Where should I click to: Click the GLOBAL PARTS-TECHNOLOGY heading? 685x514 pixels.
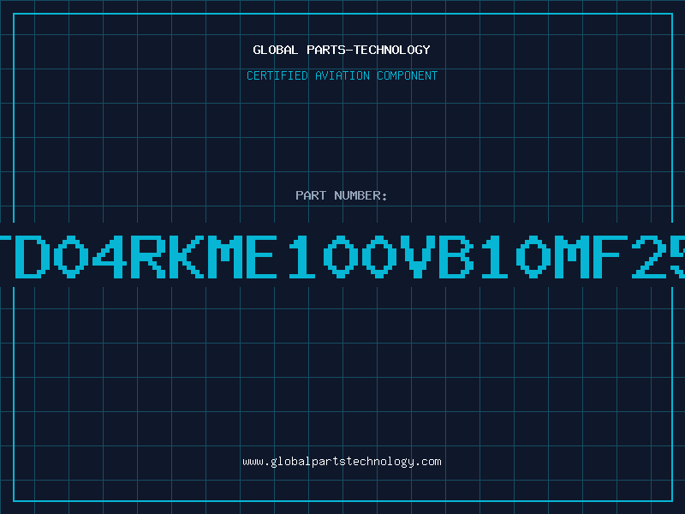pos(342,50)
